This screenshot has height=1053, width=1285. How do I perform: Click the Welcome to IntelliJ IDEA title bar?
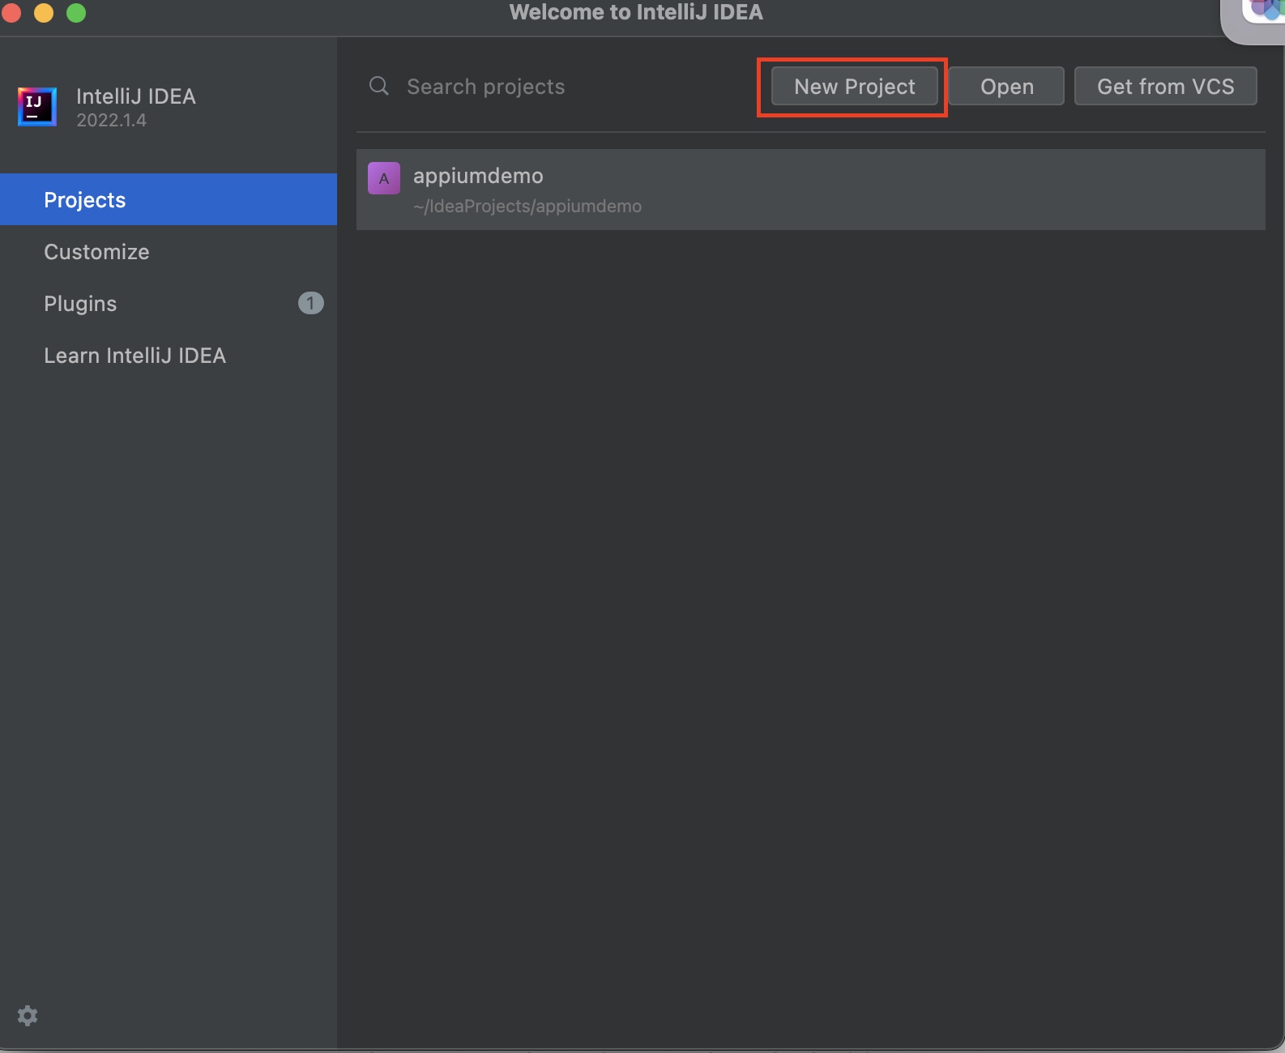point(636,13)
